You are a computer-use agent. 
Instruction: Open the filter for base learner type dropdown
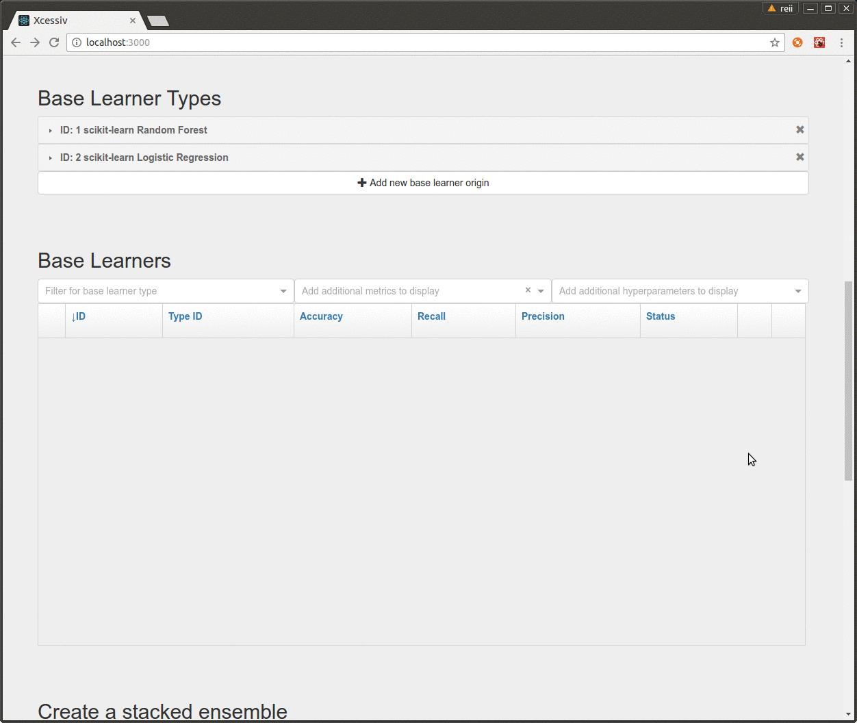tap(283, 290)
